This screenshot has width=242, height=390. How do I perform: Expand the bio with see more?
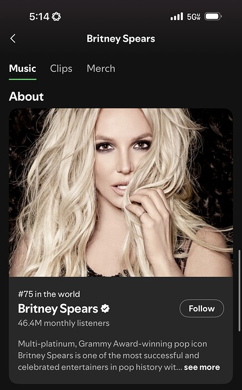pyautogui.click(x=202, y=367)
